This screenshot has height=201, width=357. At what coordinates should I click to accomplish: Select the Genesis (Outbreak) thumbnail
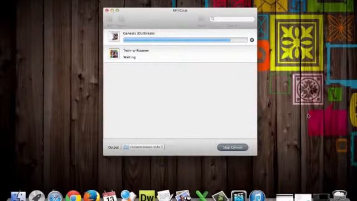tap(114, 36)
